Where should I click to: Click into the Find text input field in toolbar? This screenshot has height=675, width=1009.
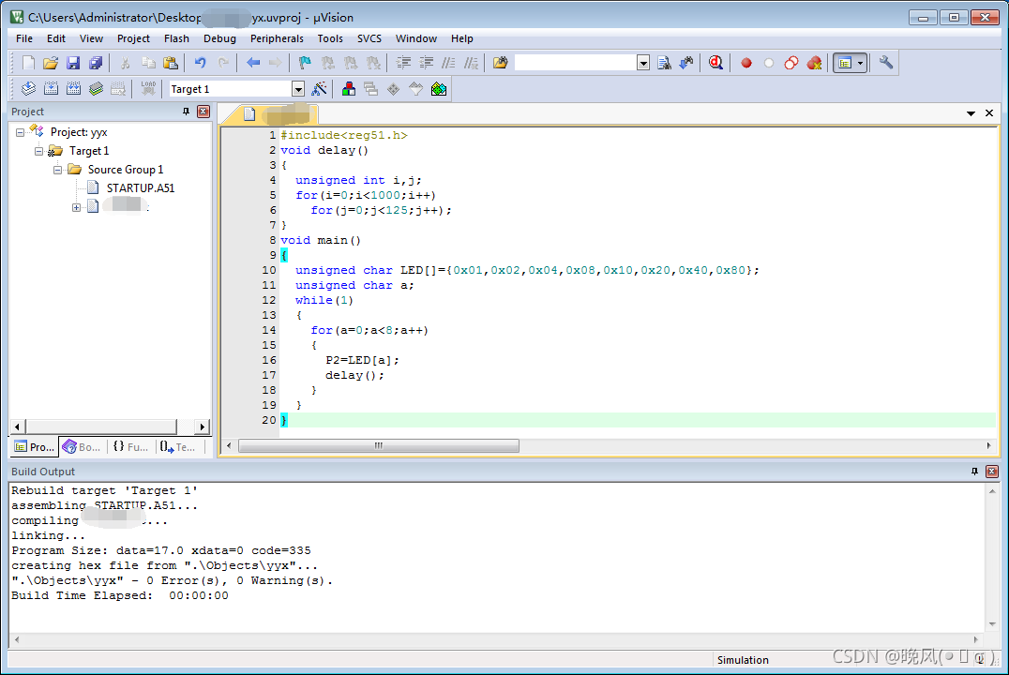[575, 63]
